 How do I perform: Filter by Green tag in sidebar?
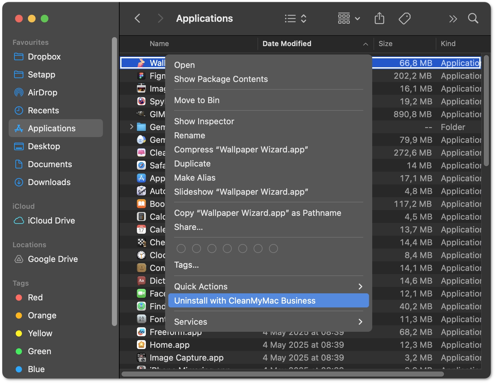pos(56,351)
